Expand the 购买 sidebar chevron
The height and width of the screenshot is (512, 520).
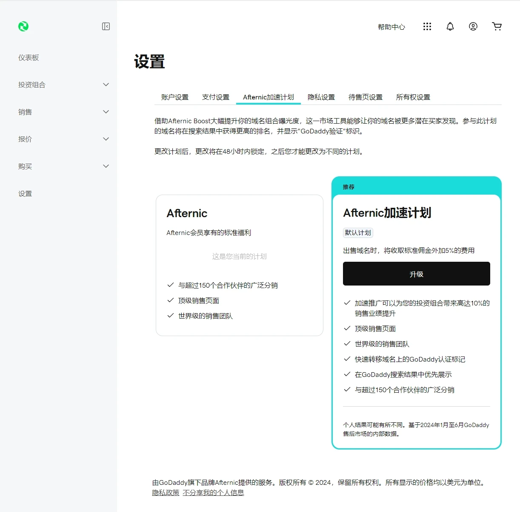tap(106, 166)
